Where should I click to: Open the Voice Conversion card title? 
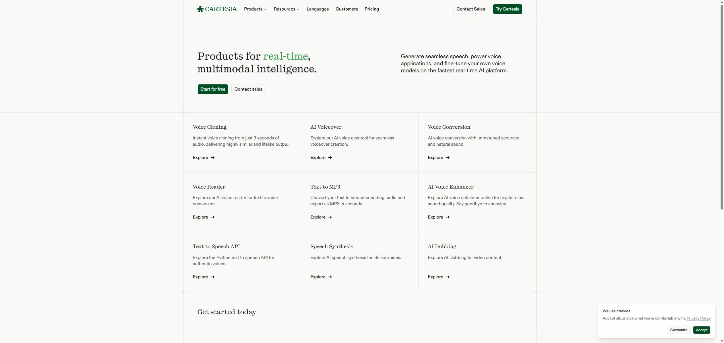click(449, 127)
